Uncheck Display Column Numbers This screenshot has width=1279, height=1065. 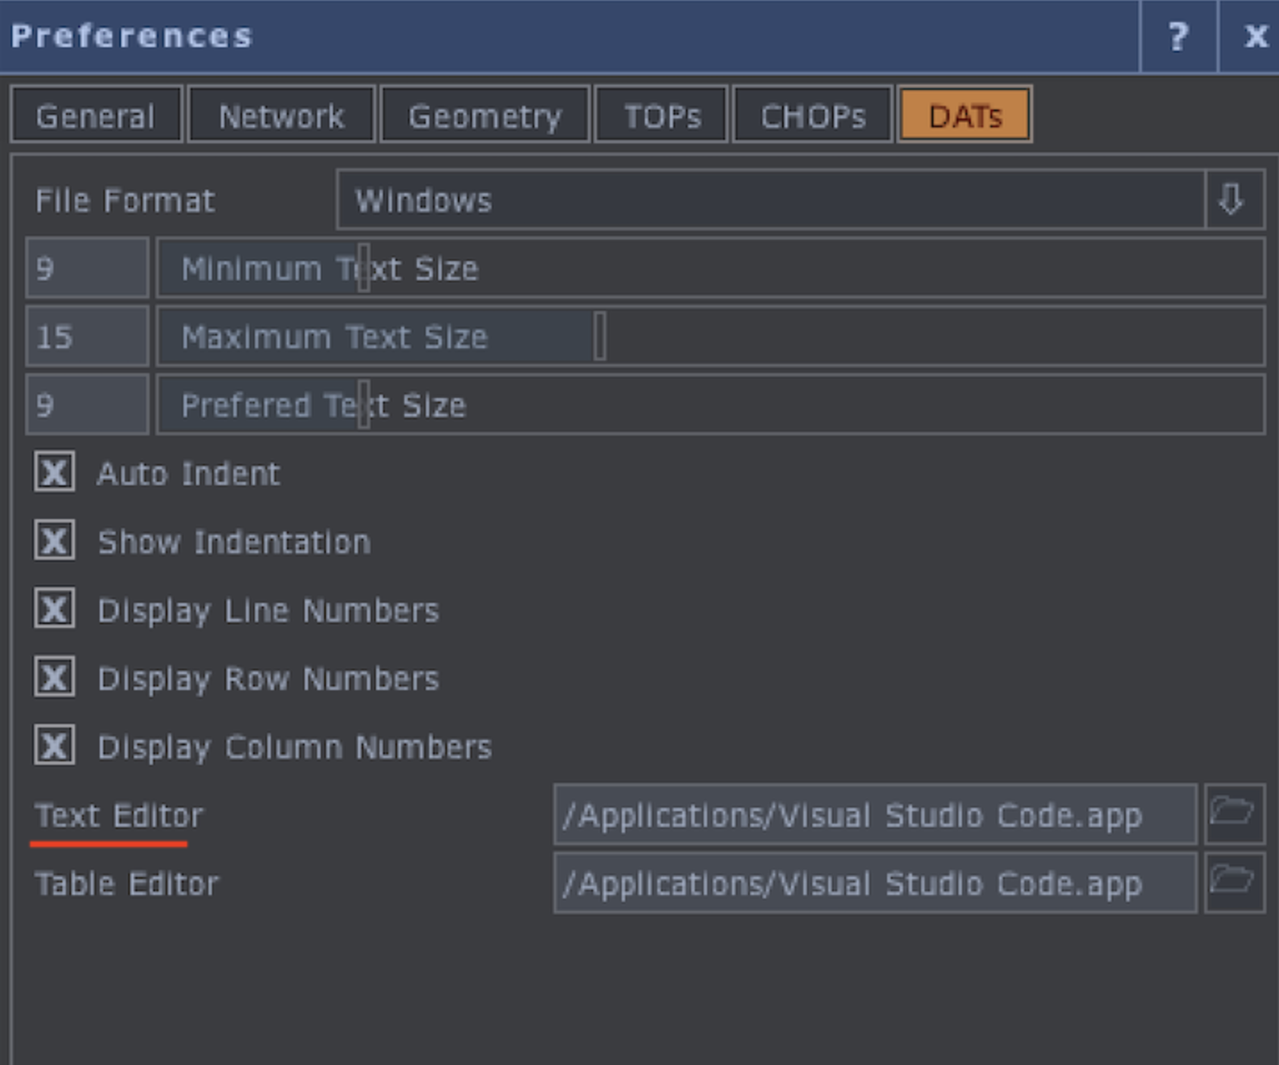coord(54,745)
